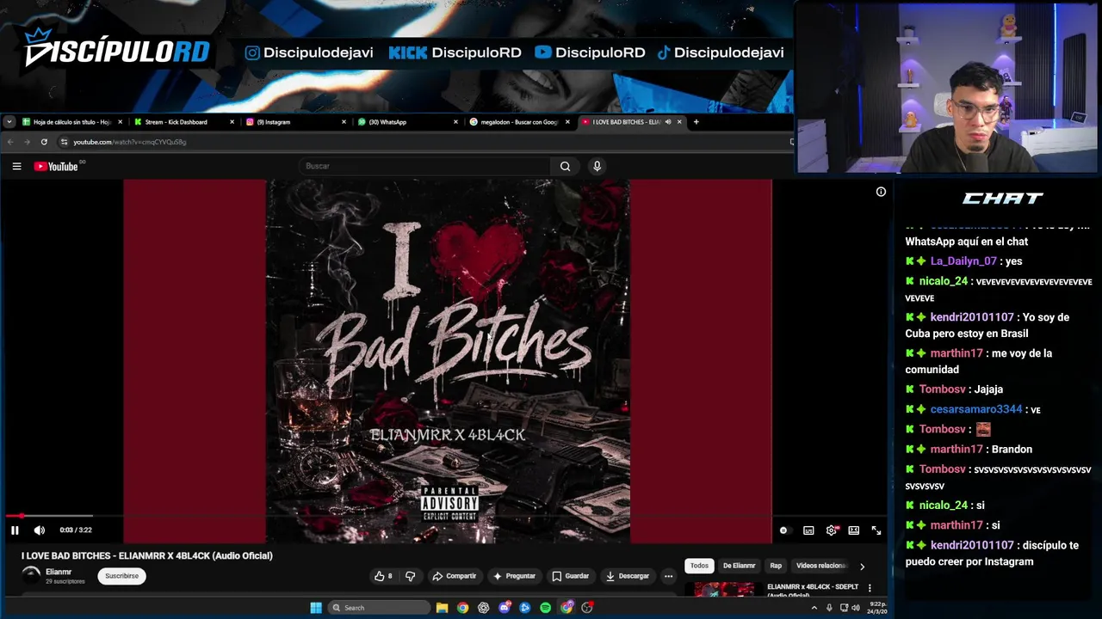Like the video with thumbs up
The image size is (1102, 619).
pyautogui.click(x=383, y=576)
